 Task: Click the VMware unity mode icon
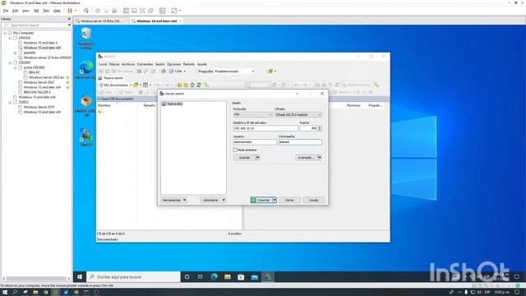pos(150,11)
